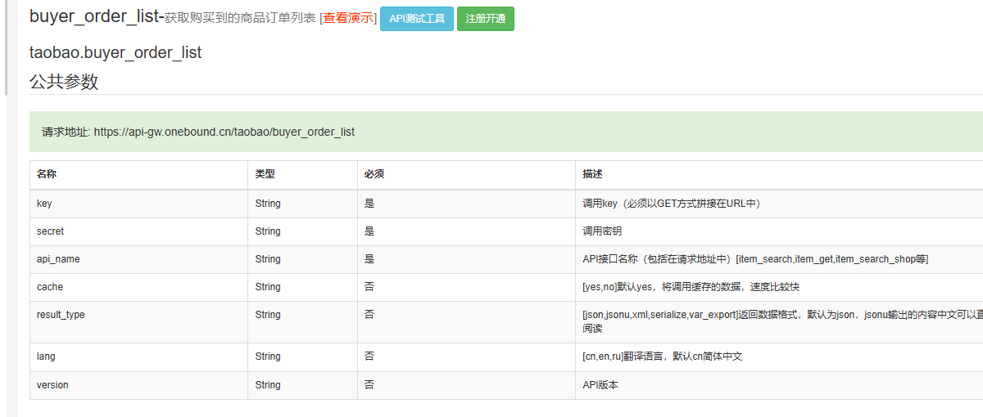983x417 pixels.
Task: Click the String type in version row
Action: pos(268,384)
